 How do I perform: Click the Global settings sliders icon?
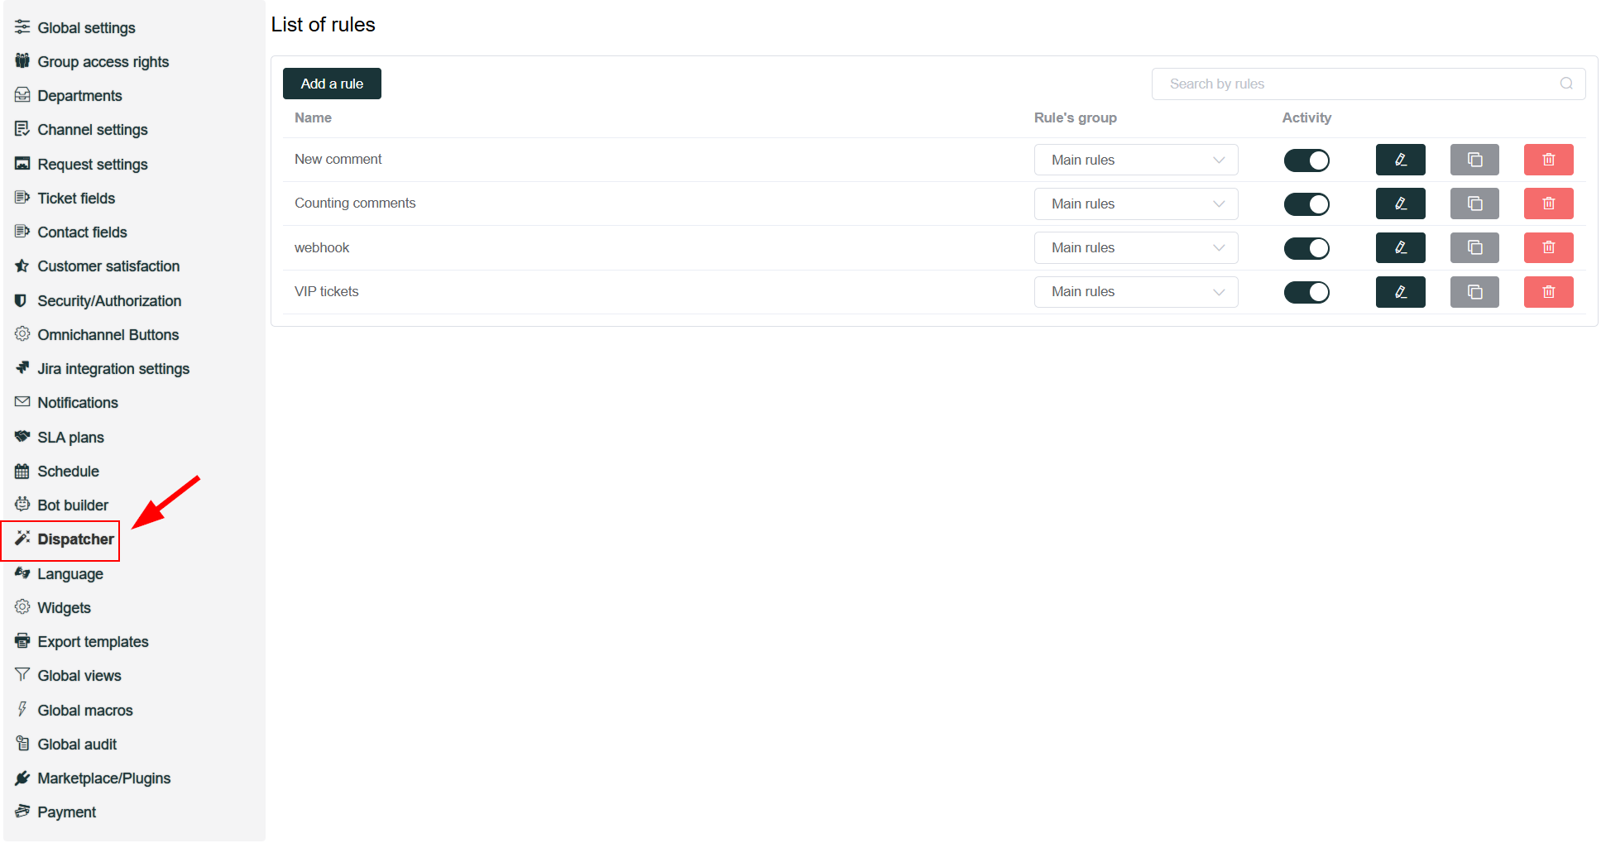pos(22,27)
